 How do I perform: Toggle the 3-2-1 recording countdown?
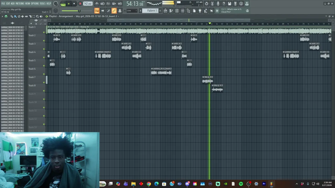pyautogui.click(x=108, y=4)
